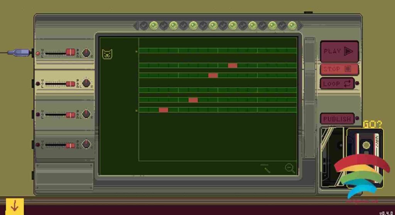Click the PAN knob on channel four
This screenshot has width=395, height=215.
click(x=86, y=144)
